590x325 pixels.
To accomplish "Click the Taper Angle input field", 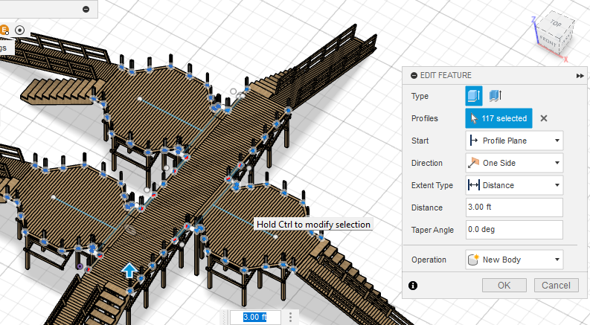I will point(514,230).
